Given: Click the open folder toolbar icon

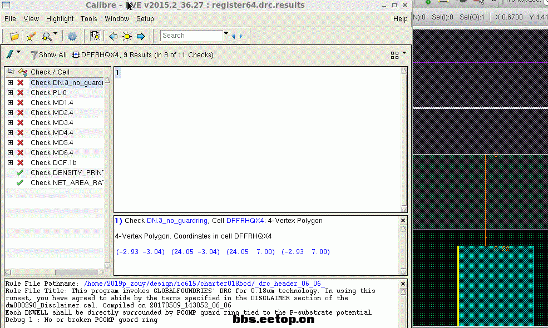Looking at the screenshot, I should 14,36.
